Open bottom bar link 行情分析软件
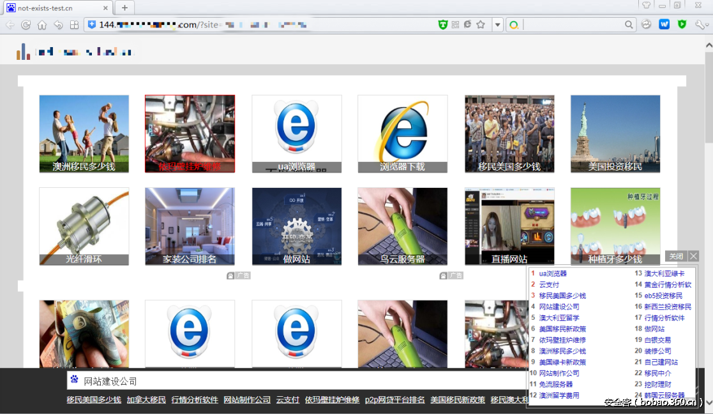Viewport: 713px width, 414px height. [195, 400]
